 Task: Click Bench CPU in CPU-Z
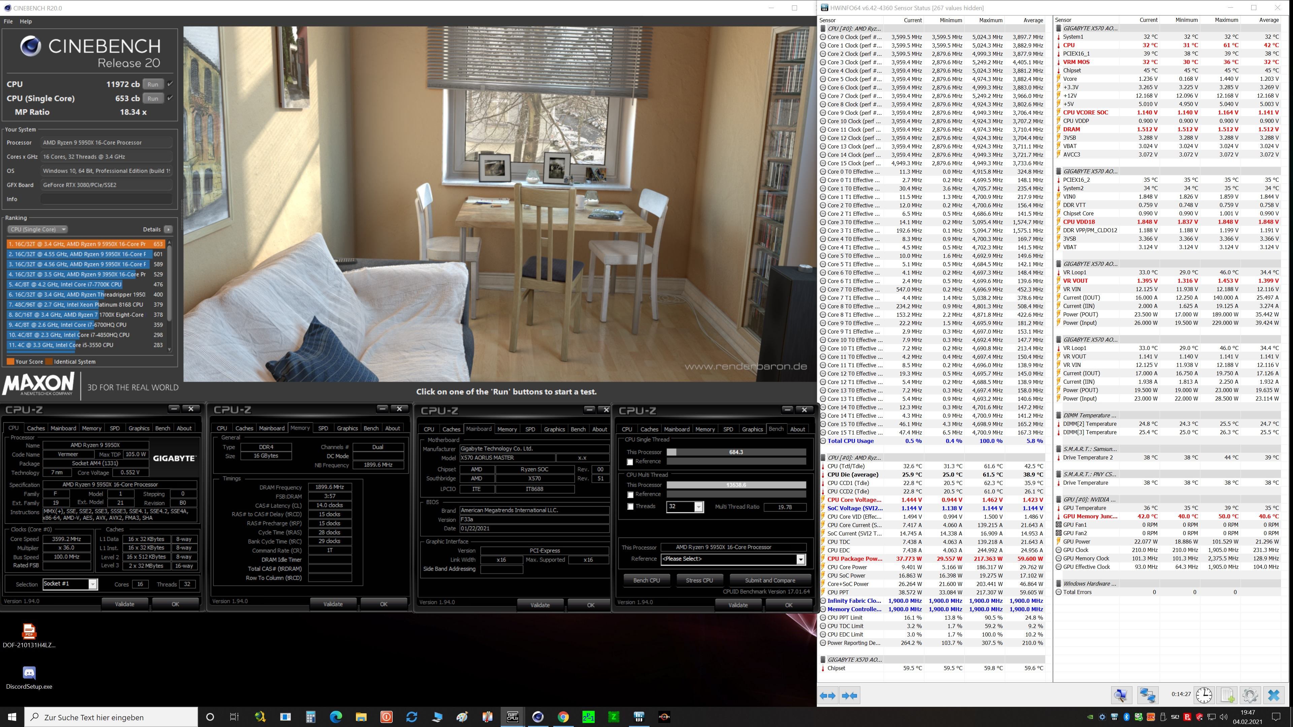click(x=646, y=581)
